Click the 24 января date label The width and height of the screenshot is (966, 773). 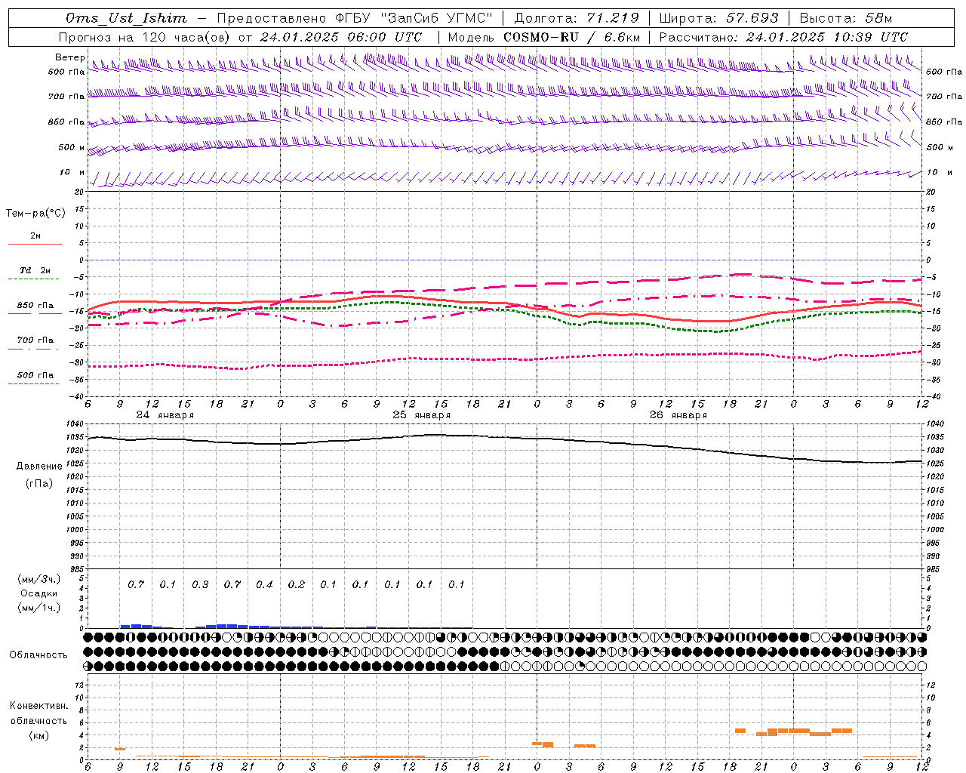point(165,415)
